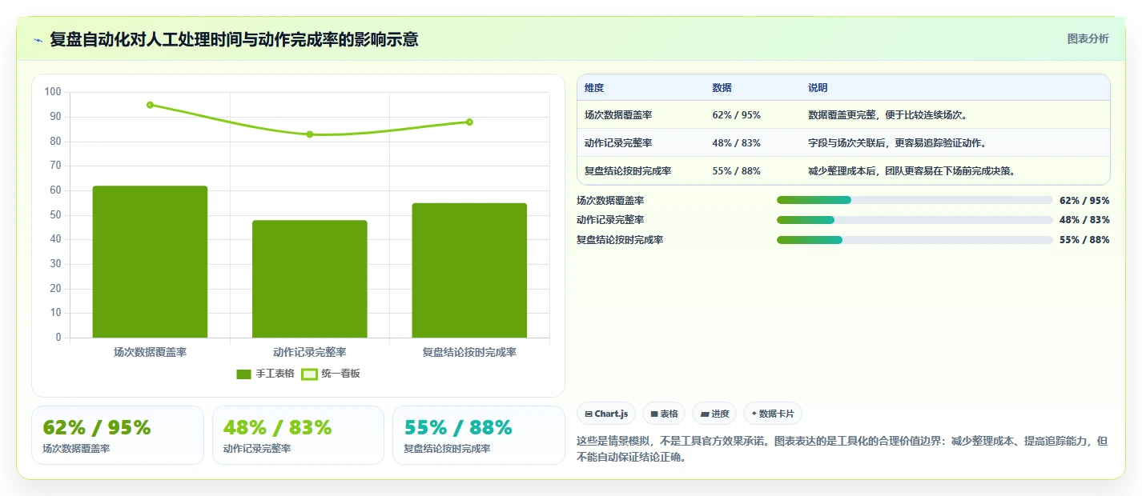Toggle the 手工表格 legend item
The height and width of the screenshot is (496, 1142).
point(265,374)
